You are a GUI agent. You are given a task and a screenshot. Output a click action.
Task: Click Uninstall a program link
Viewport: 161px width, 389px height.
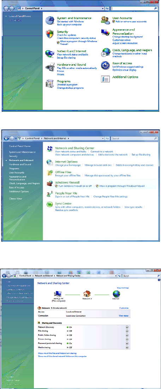pos(67,85)
